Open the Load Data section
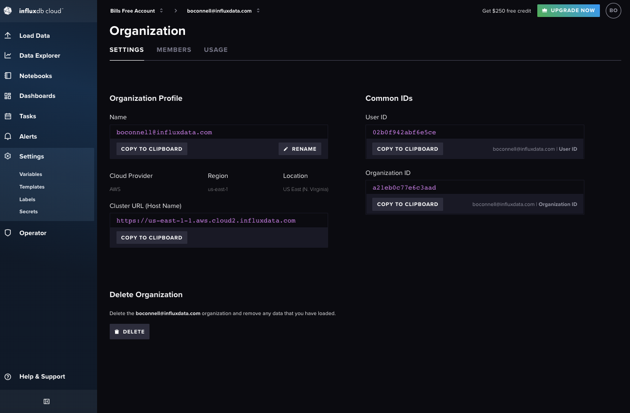630x413 pixels. coord(34,35)
